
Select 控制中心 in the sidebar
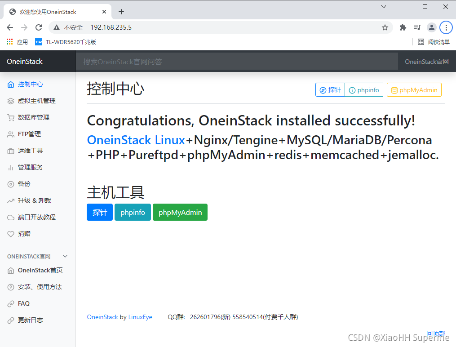click(30, 85)
